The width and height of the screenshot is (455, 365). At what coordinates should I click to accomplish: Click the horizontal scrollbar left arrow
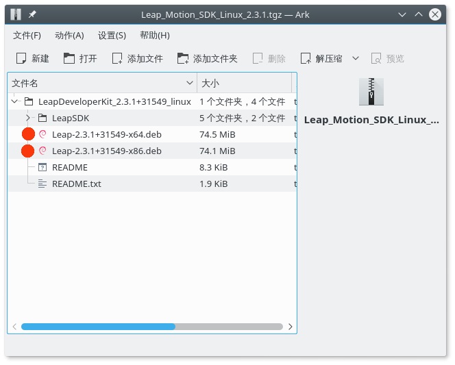(x=14, y=327)
